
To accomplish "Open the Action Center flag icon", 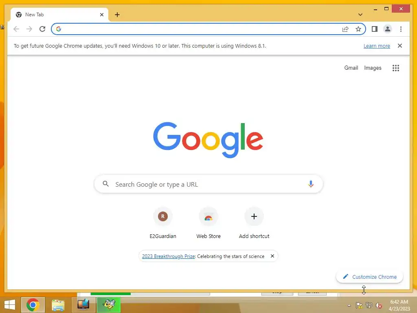I will 359,305.
